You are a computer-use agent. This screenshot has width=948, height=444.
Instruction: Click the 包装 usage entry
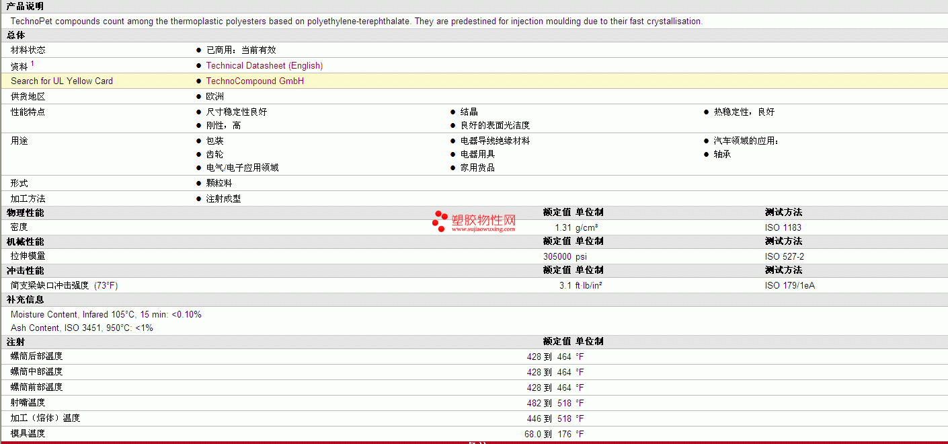pos(215,141)
